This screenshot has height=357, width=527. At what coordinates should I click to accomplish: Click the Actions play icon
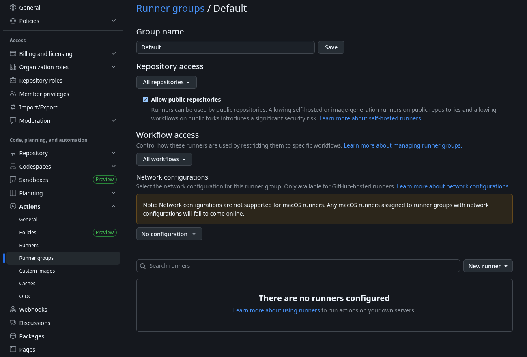(x=13, y=207)
